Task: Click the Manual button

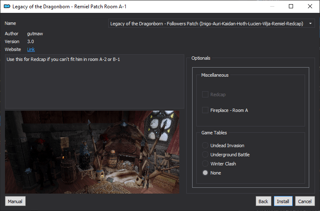Action: [x=15, y=201]
